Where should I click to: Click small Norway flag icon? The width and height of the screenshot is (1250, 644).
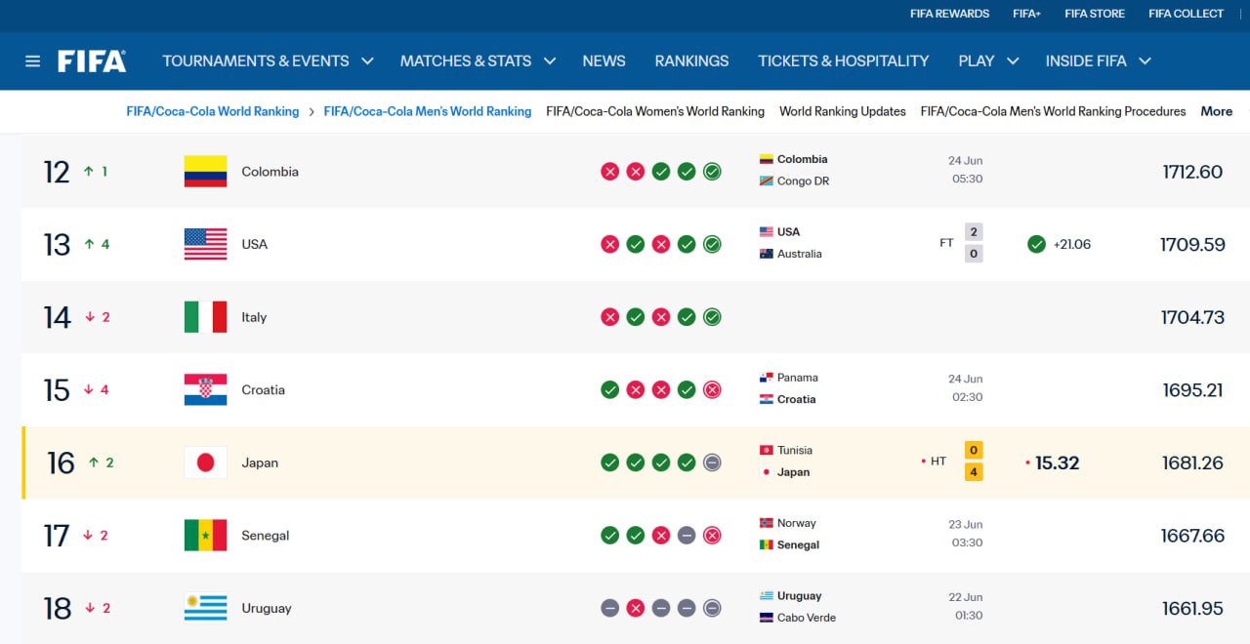767,523
